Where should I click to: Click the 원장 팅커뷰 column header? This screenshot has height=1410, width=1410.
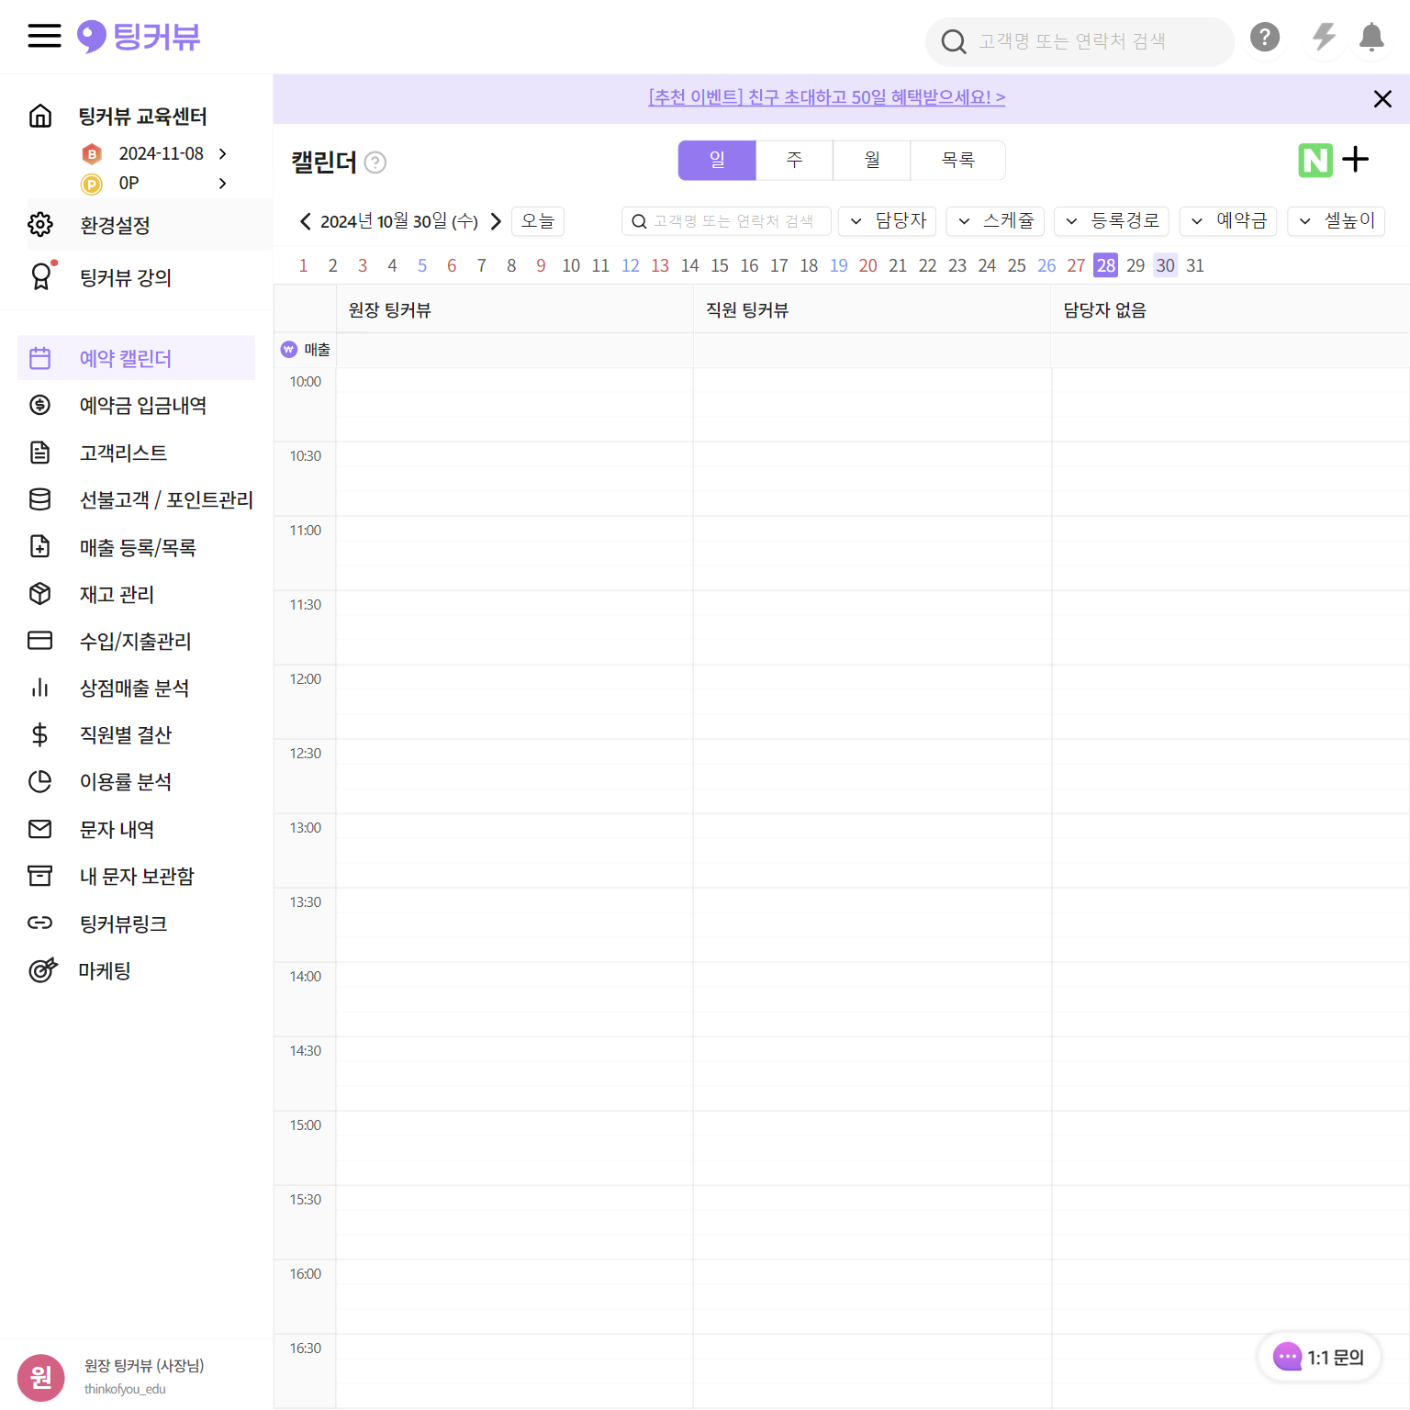pyautogui.click(x=515, y=309)
